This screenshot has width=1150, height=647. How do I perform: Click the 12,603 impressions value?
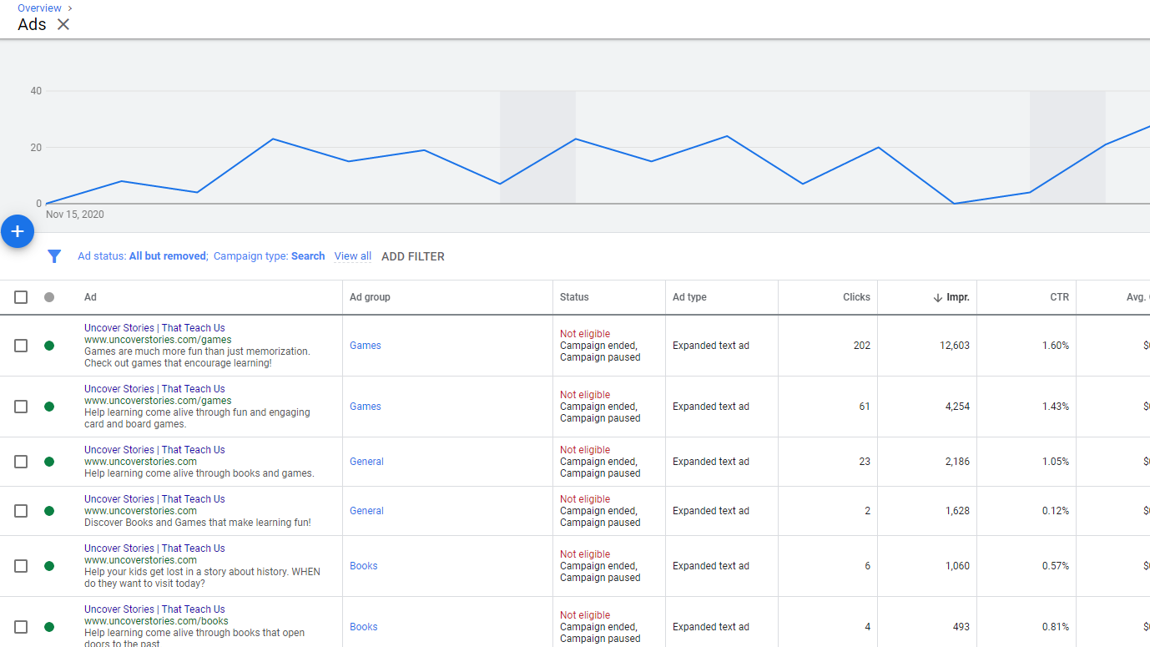pos(955,346)
